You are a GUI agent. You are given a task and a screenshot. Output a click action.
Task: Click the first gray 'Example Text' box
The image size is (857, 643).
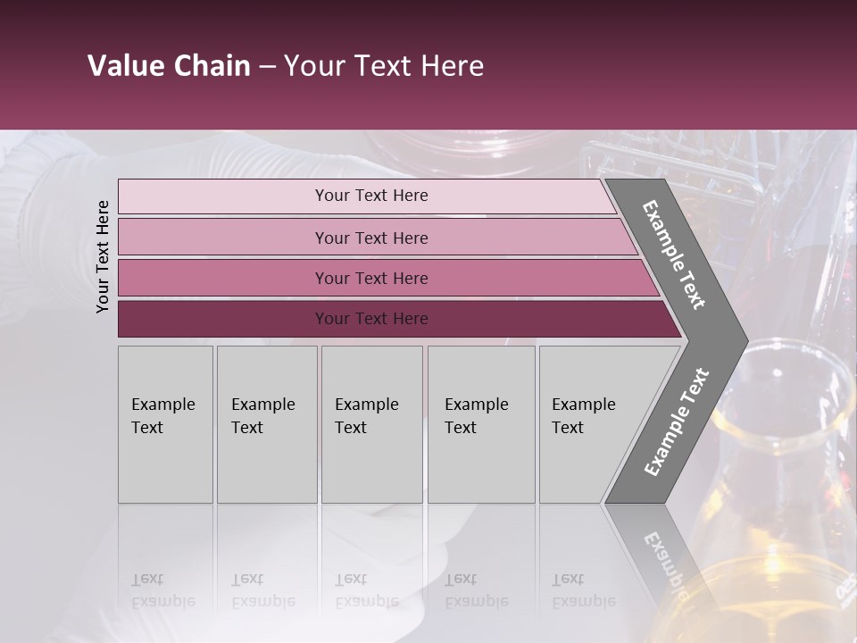click(166, 424)
